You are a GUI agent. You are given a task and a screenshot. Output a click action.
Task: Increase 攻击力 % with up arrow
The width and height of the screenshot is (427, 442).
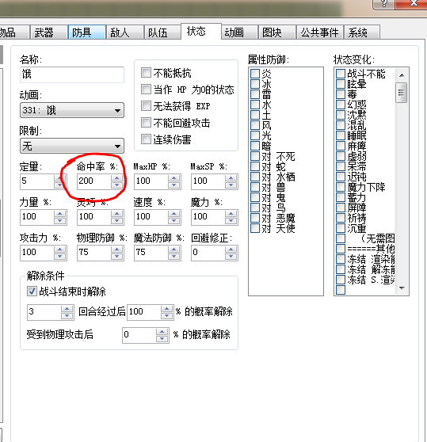coord(59,250)
